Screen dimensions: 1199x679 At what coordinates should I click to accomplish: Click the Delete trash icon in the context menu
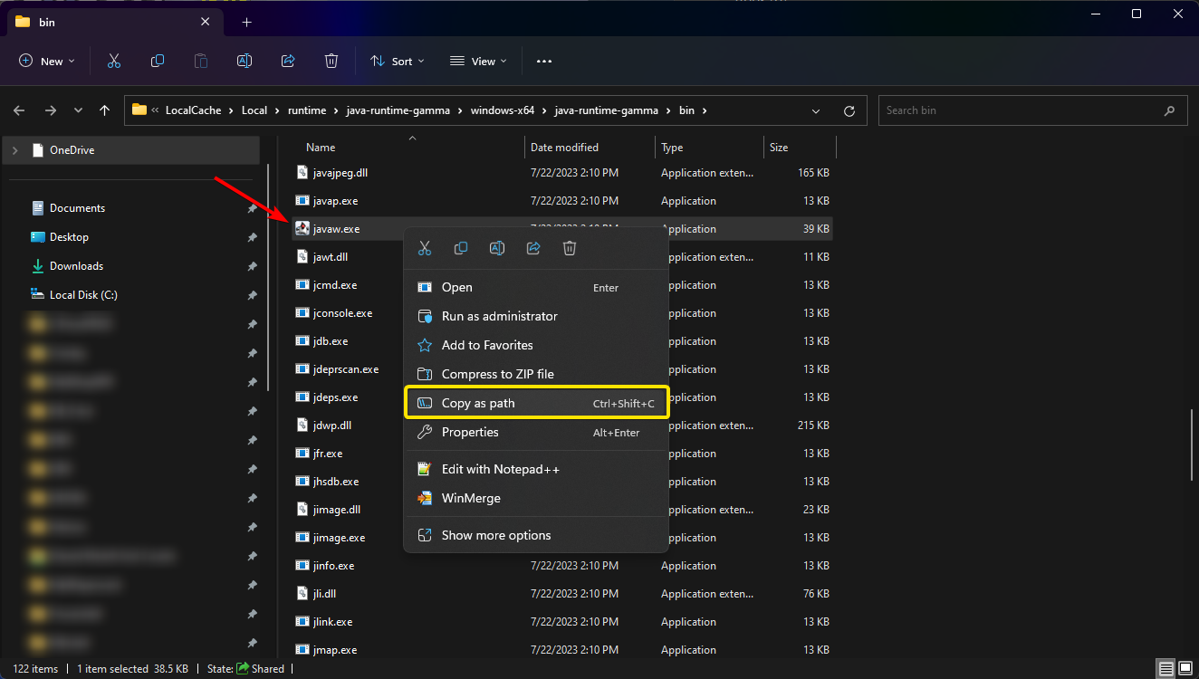570,248
